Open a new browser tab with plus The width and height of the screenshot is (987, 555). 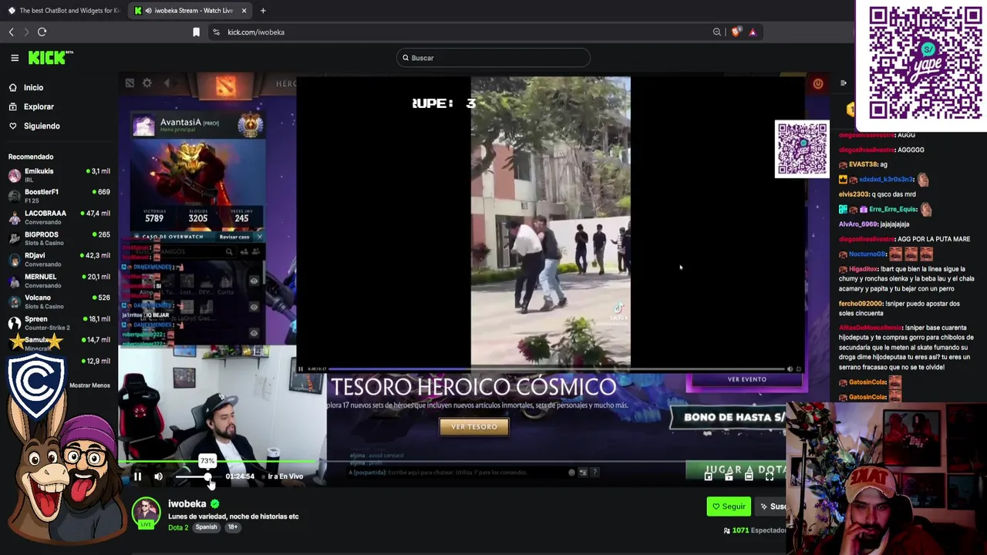263,11
